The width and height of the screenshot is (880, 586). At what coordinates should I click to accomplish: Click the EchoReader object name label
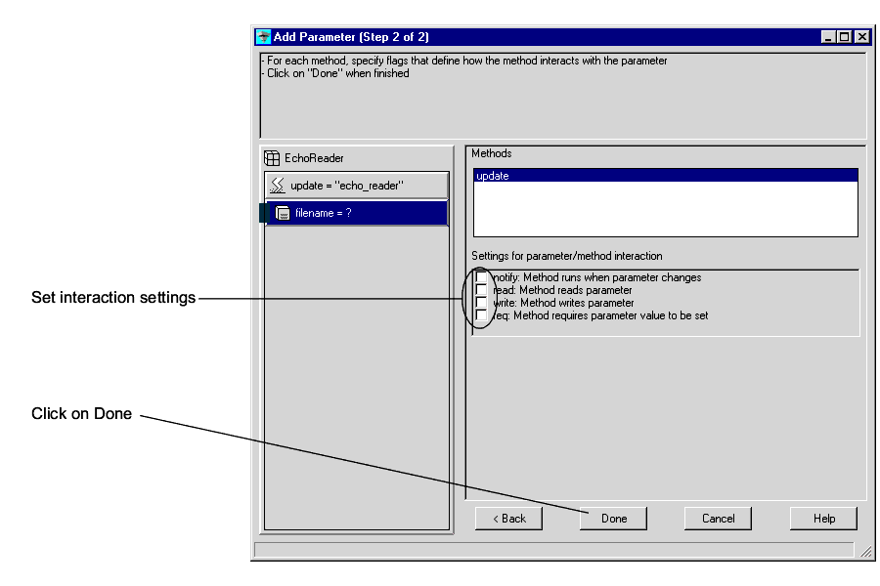click(314, 158)
